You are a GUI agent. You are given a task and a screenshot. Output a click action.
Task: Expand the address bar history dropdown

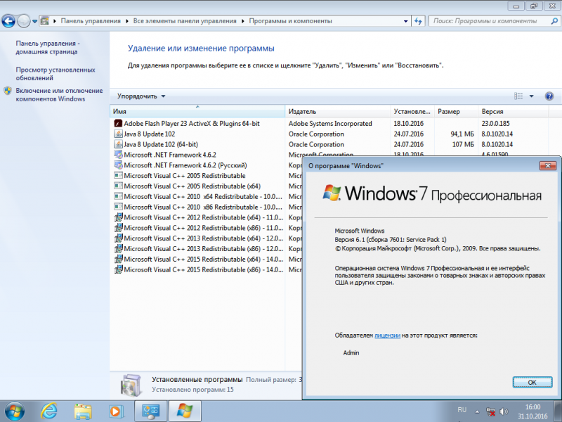tap(406, 21)
